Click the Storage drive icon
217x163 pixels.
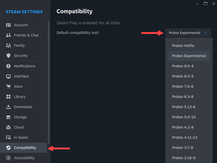click(x=8, y=117)
